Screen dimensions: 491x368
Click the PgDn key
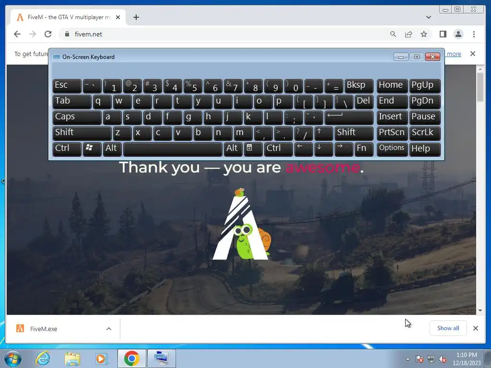pos(425,102)
